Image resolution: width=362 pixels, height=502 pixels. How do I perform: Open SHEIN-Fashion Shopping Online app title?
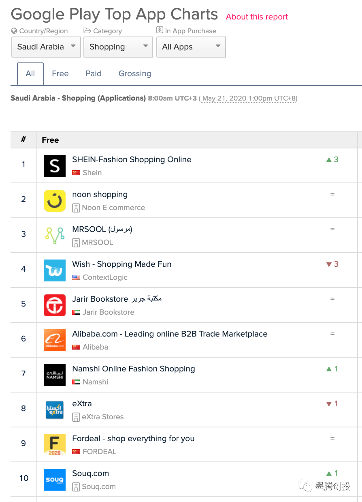[x=132, y=160]
